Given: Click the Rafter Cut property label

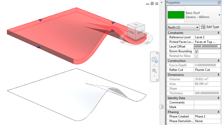Looking at the screenshot, I should point(176,70).
